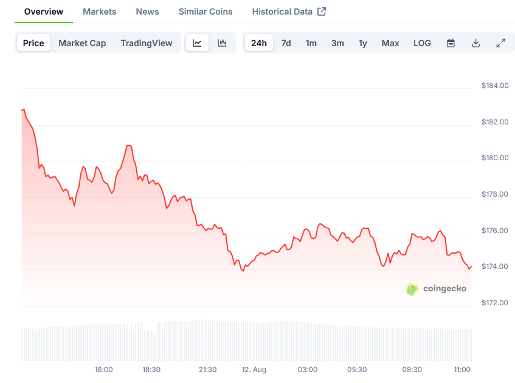Screen dimensions: 515x383
Task: Go to the Similar Coins tab
Action: pyautogui.click(x=206, y=12)
